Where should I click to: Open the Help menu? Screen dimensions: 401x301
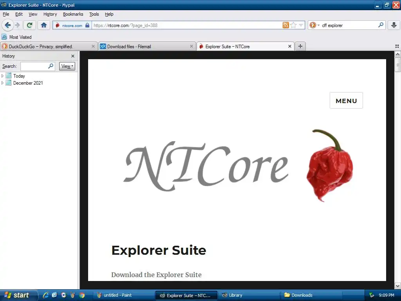[x=109, y=14]
